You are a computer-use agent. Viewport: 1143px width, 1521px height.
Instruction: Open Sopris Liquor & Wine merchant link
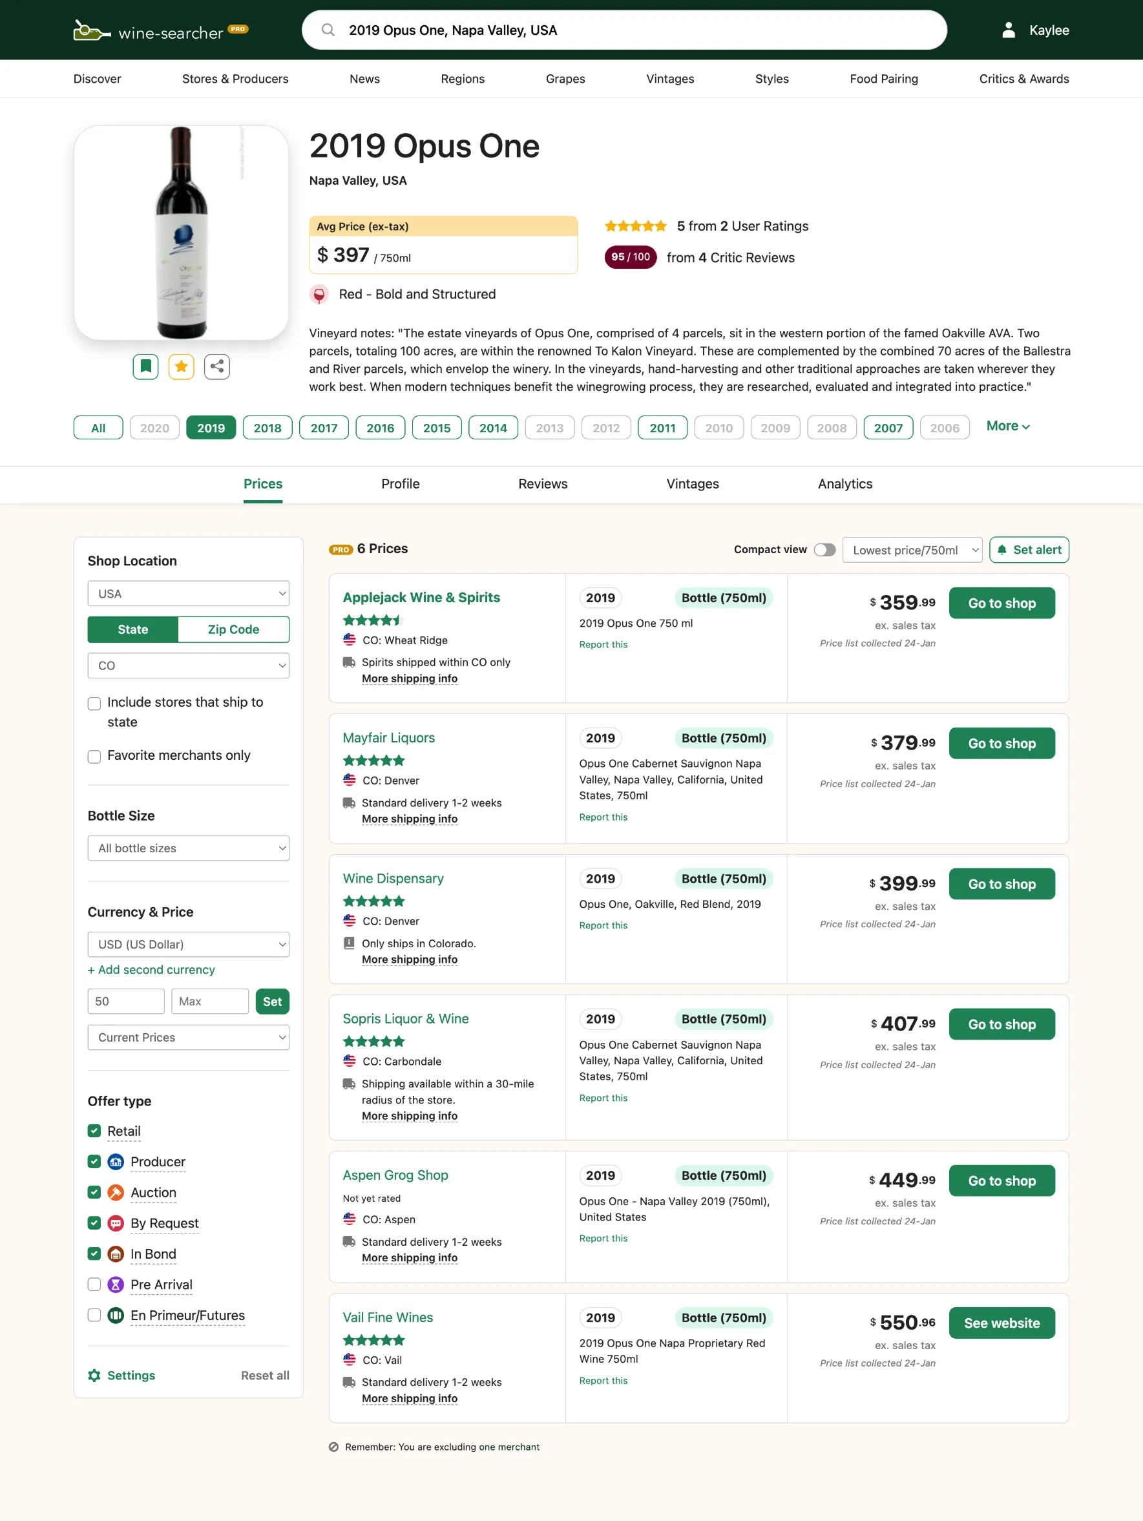(x=406, y=1018)
